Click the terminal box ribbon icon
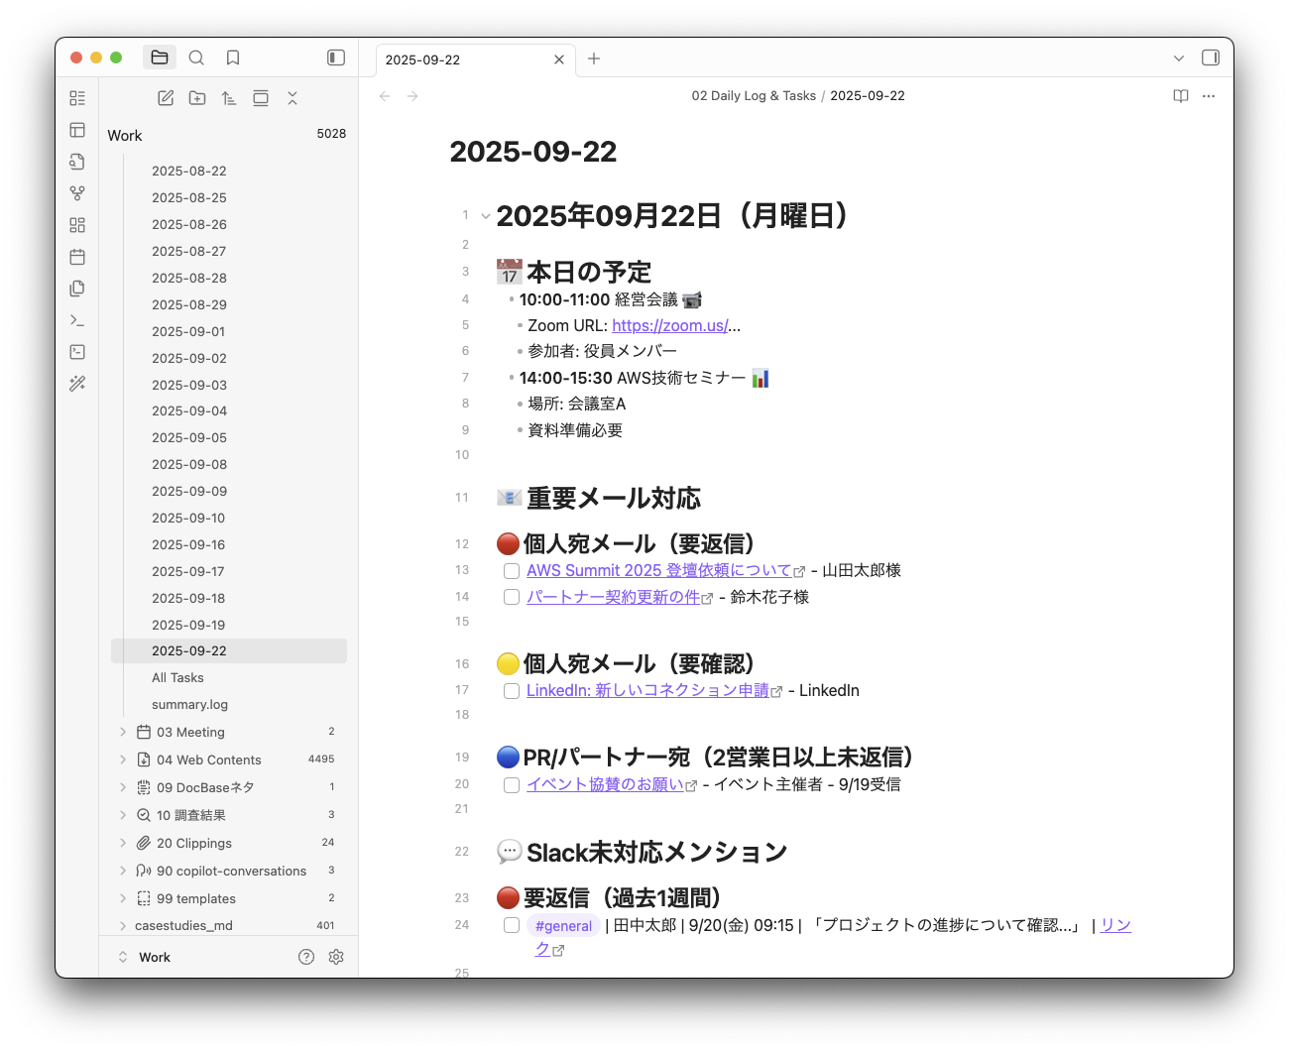Viewport: 1289px width, 1051px height. 77,352
